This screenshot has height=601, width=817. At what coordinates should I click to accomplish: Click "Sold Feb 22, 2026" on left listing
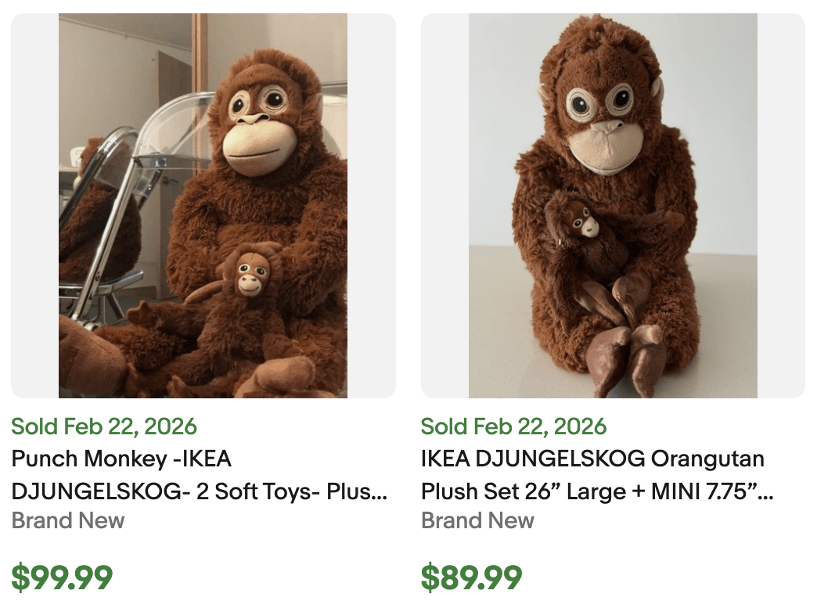(103, 427)
